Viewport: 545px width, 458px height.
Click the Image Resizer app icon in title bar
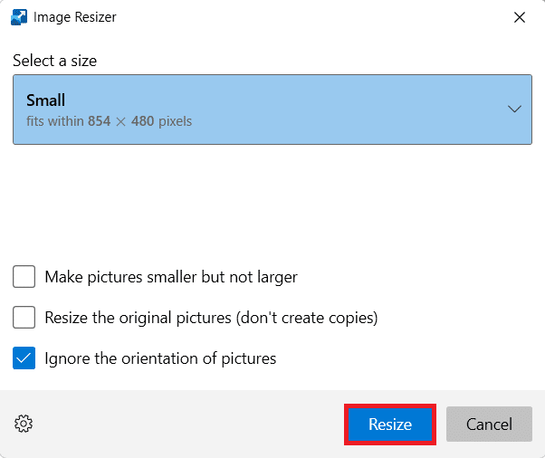18,17
